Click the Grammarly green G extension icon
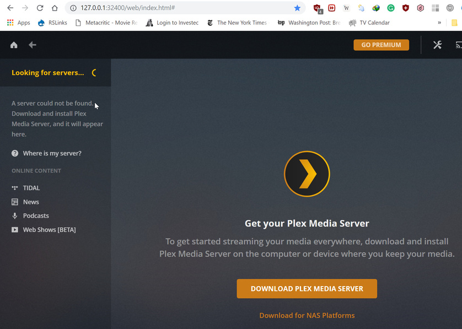The height and width of the screenshot is (329, 462). 391,8
